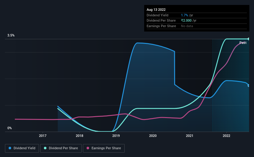This screenshot has width=254, height=157.
Task: Select the 2017 label on the x-axis
Action: [43, 136]
